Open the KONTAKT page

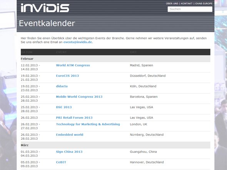pos(187,3)
